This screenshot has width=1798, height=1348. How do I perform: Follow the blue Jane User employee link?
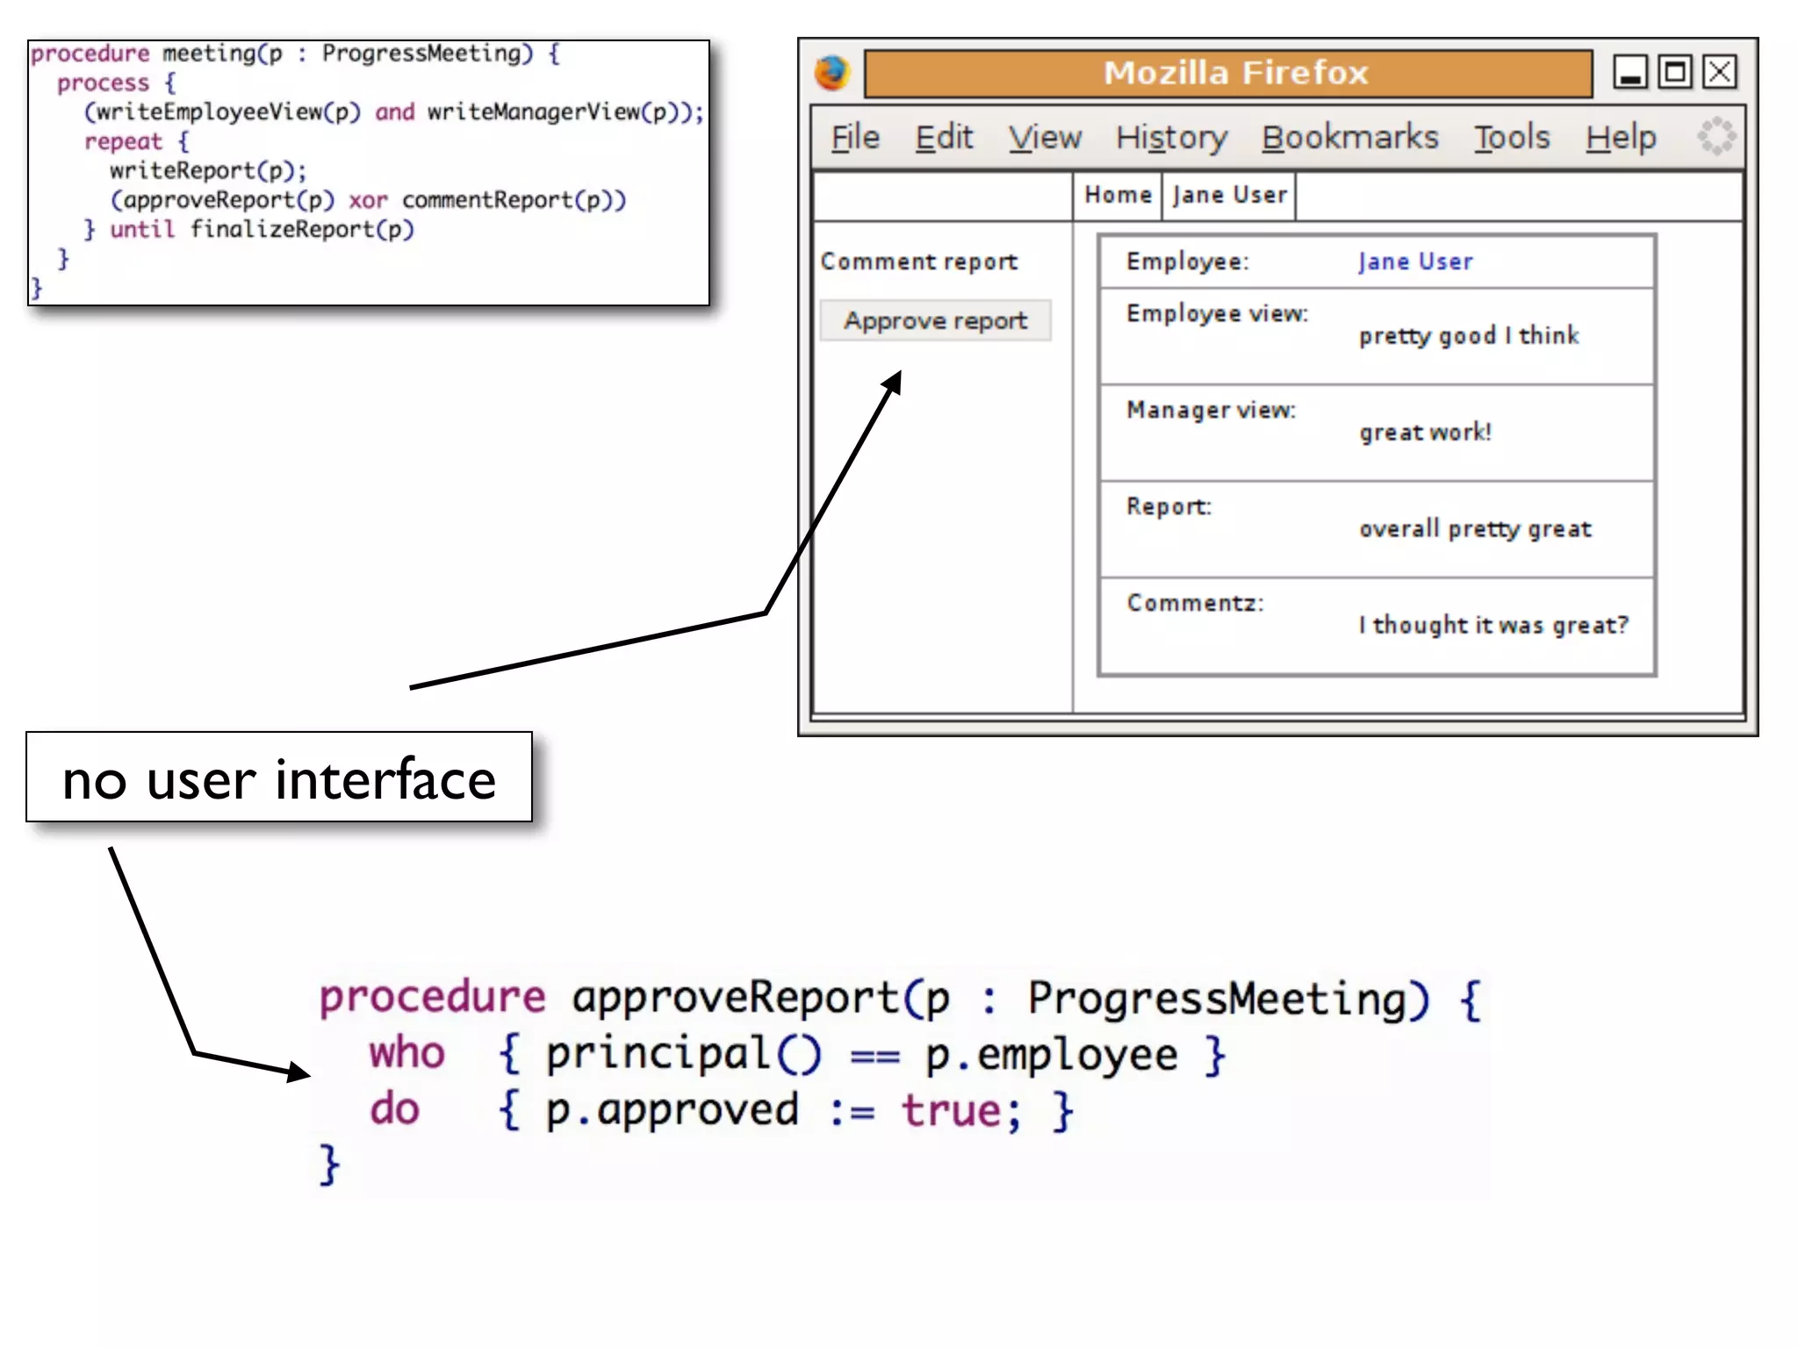pos(1414,262)
